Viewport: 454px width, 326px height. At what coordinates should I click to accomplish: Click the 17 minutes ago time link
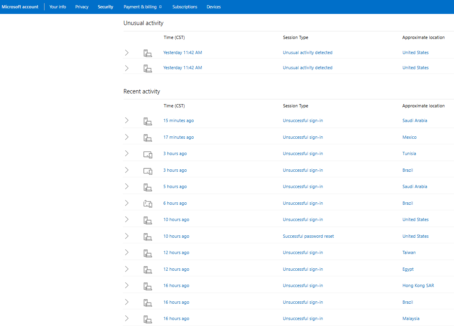[x=178, y=137]
